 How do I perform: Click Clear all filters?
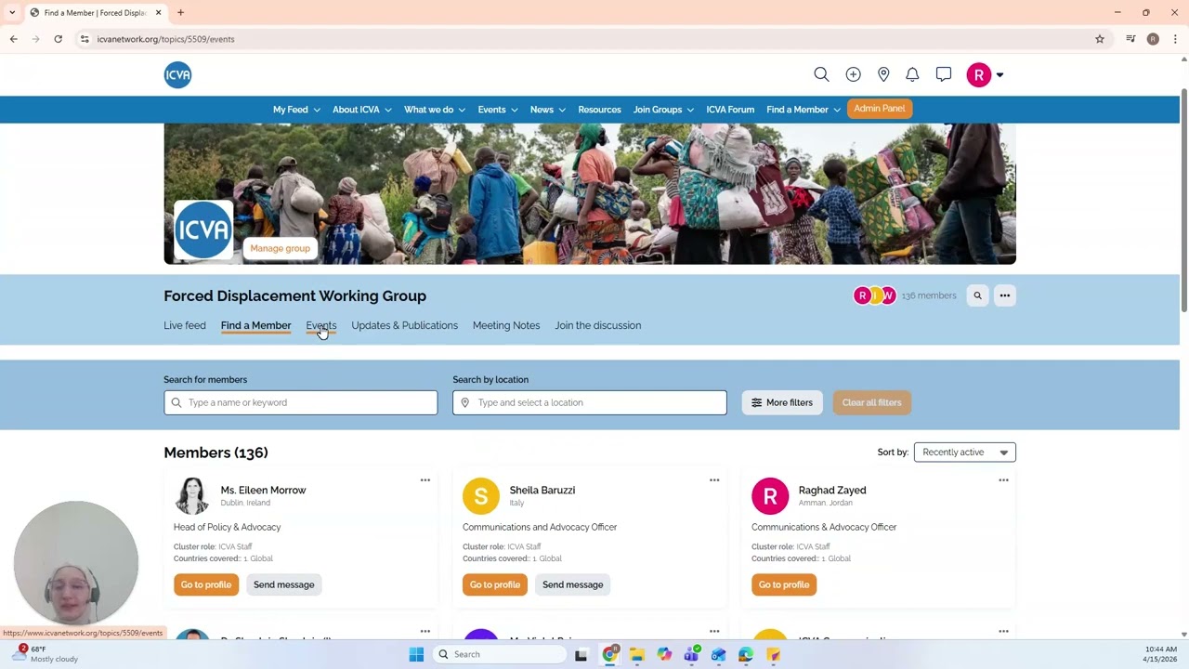click(871, 402)
